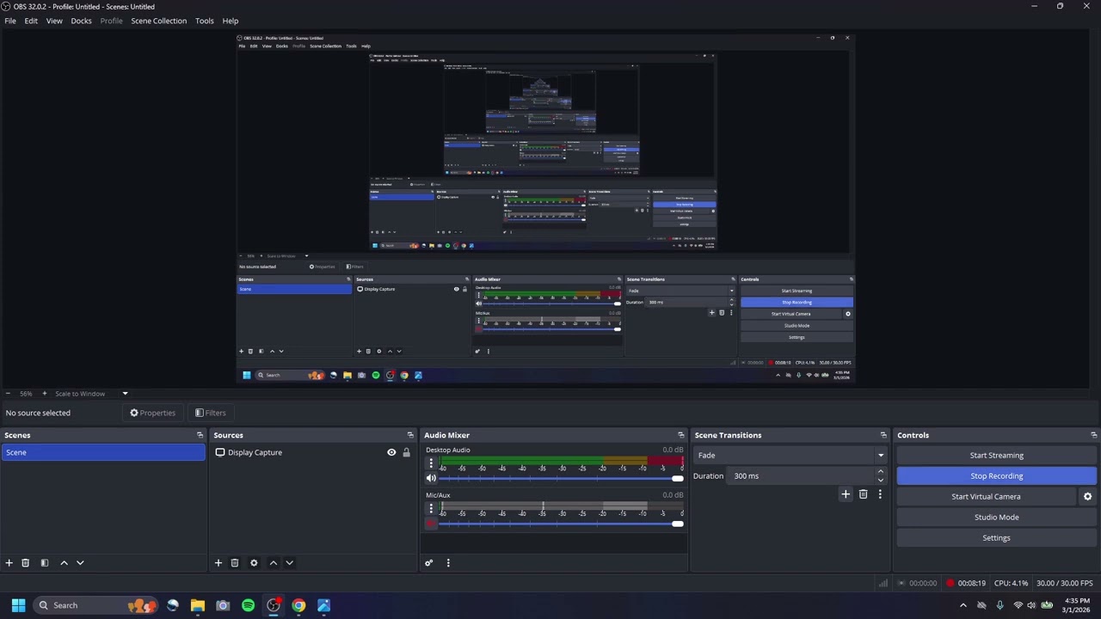Click Start Virtual Camera button
Image resolution: width=1101 pixels, height=619 pixels.
(986, 497)
